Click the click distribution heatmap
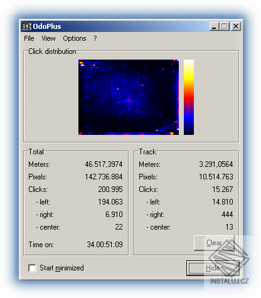 [x=129, y=97]
